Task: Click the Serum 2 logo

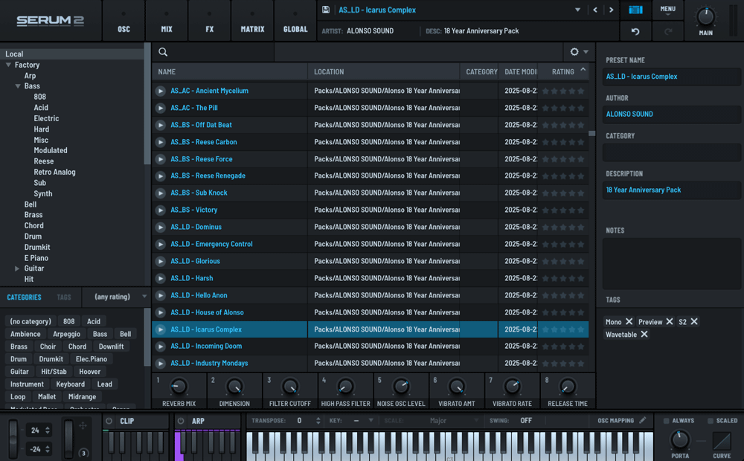Action: point(51,20)
